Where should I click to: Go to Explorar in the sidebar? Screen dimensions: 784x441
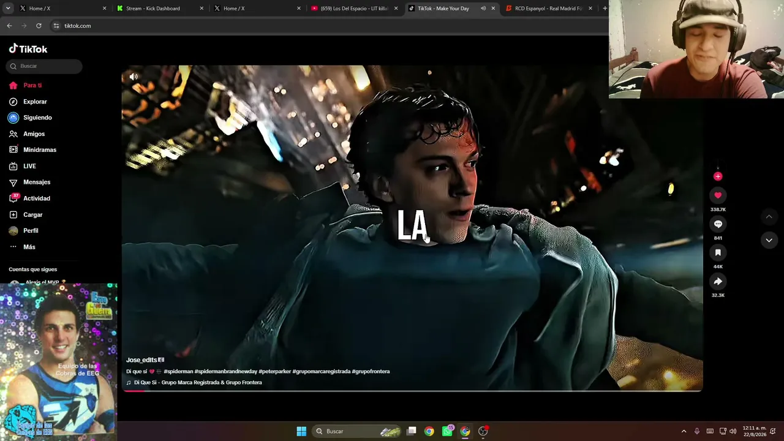[28, 102]
